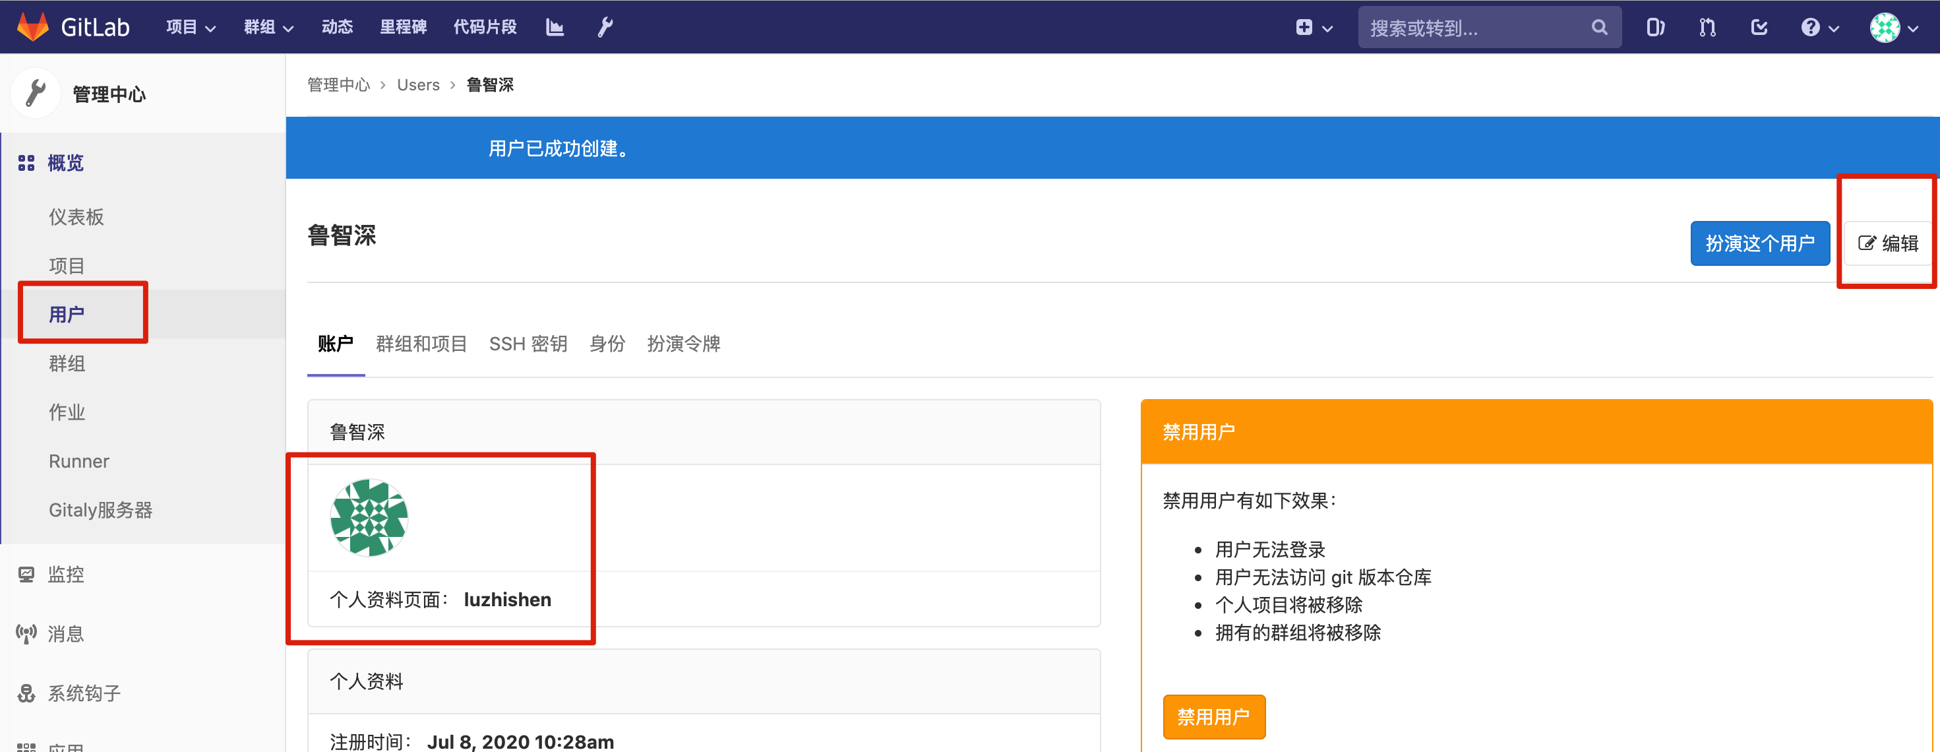
Task: Switch to the 群组和项目 tab
Action: click(x=421, y=344)
